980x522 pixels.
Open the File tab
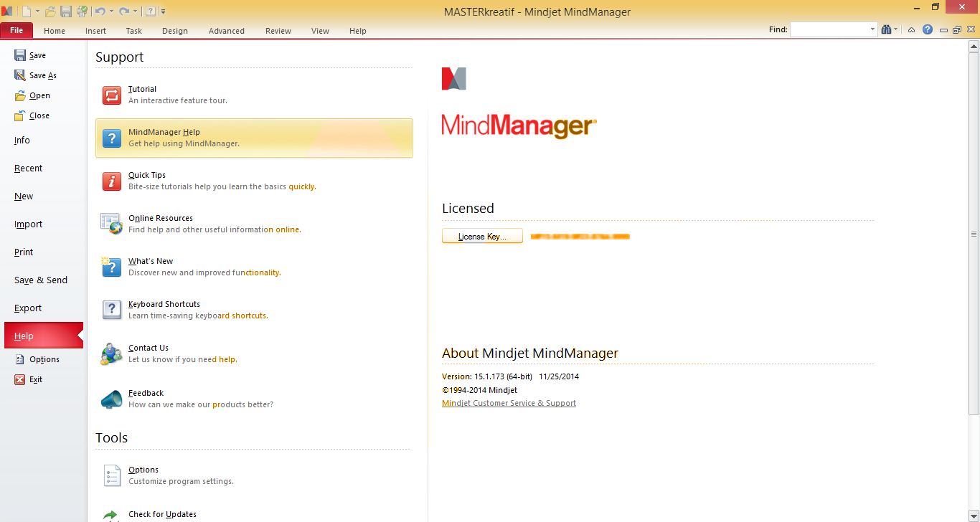(17, 31)
